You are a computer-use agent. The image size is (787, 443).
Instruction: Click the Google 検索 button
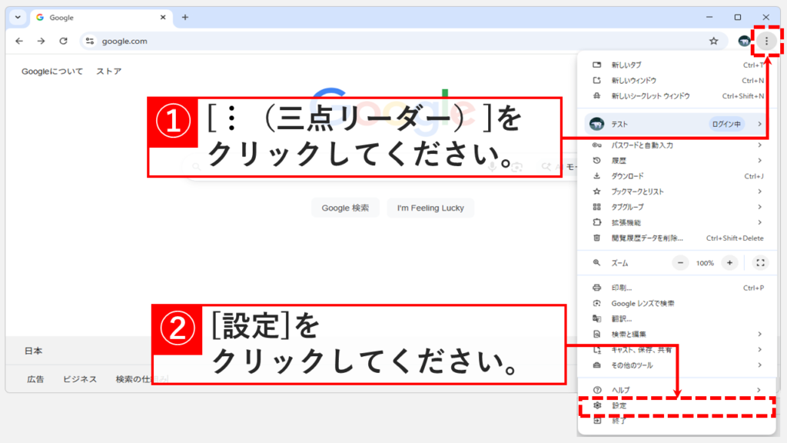pyautogui.click(x=345, y=207)
